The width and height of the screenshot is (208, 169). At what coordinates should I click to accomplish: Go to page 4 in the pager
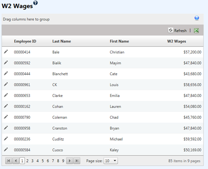38,161
